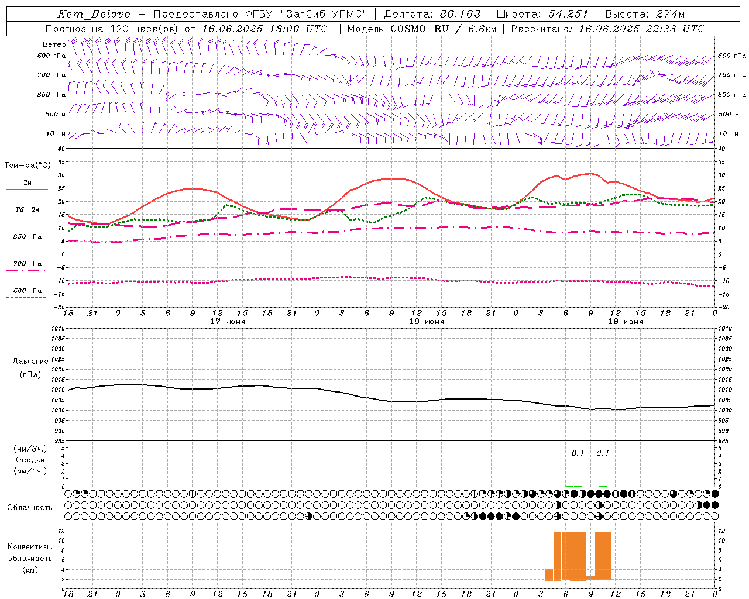Select the (гПа) unit under Давление
Viewport: 749px width, 599px height.
[x=30, y=375]
